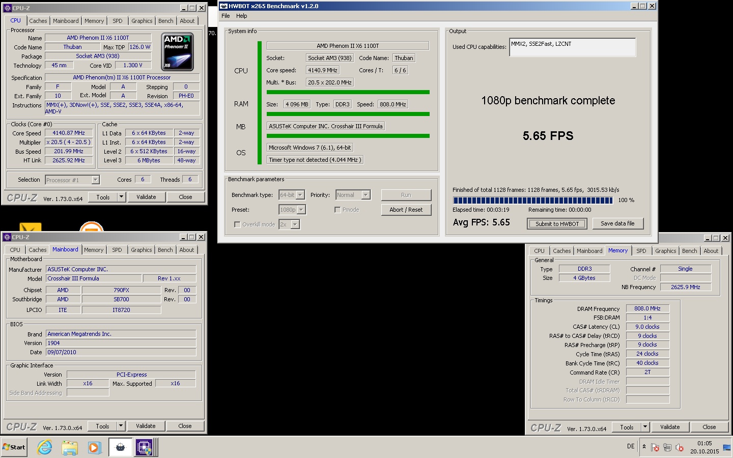Viewport: 733px width, 458px height.
Task: Show hidden tray icons arrow
Action: point(644,447)
